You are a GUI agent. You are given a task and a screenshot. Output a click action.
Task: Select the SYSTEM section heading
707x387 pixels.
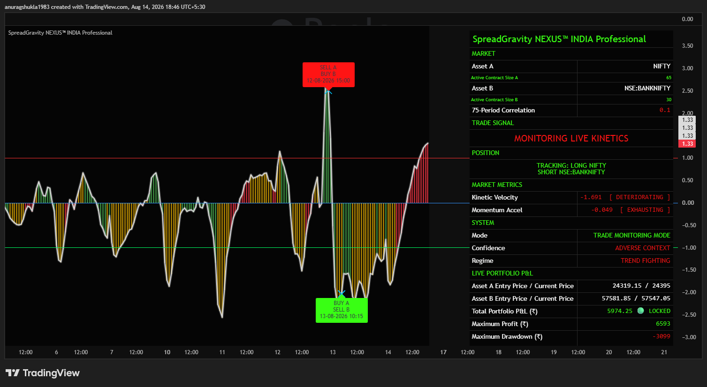(x=483, y=223)
